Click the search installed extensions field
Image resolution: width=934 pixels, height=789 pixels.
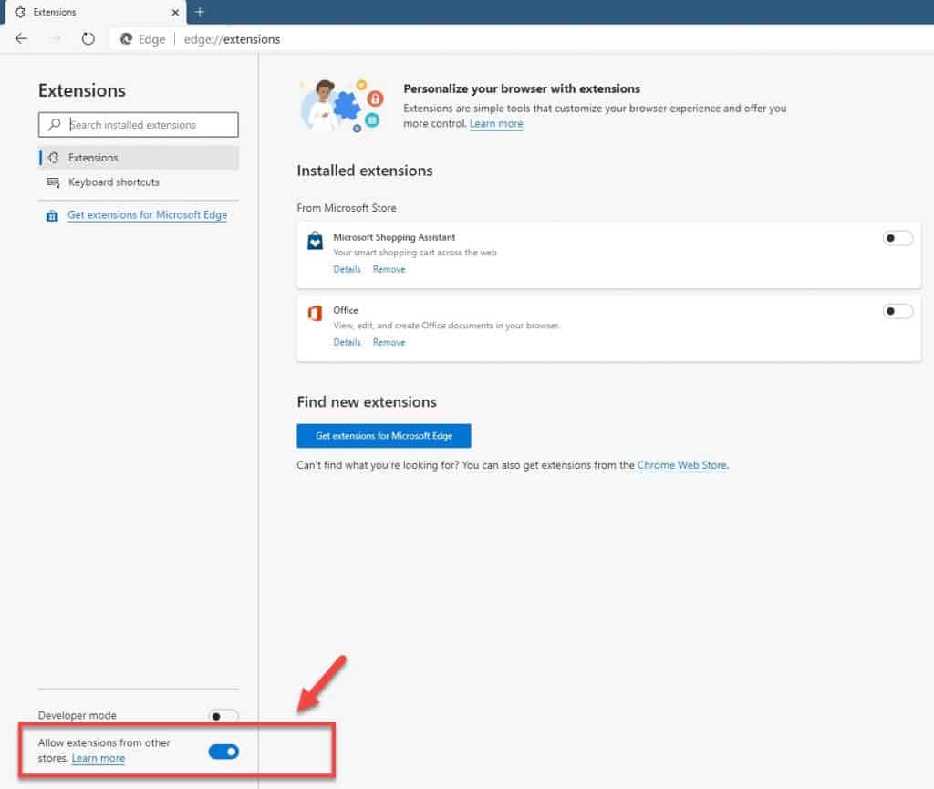point(137,124)
